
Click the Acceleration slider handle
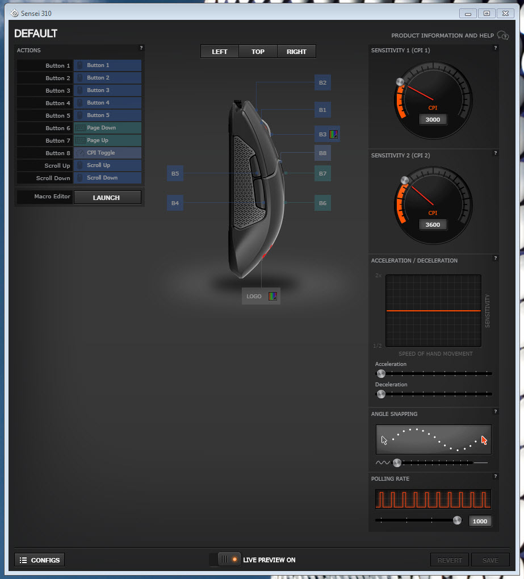[x=381, y=374]
